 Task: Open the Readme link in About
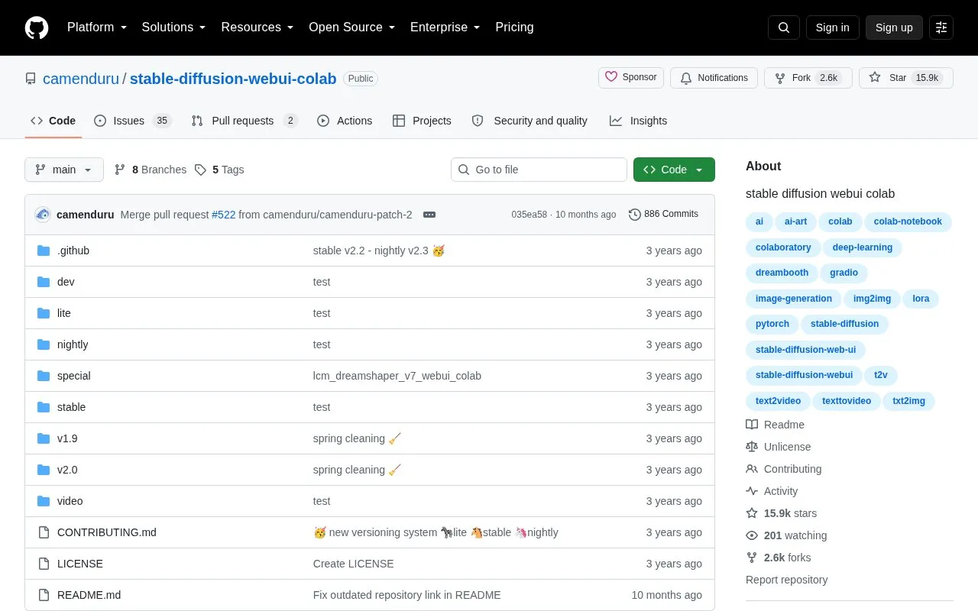pyautogui.click(x=775, y=425)
